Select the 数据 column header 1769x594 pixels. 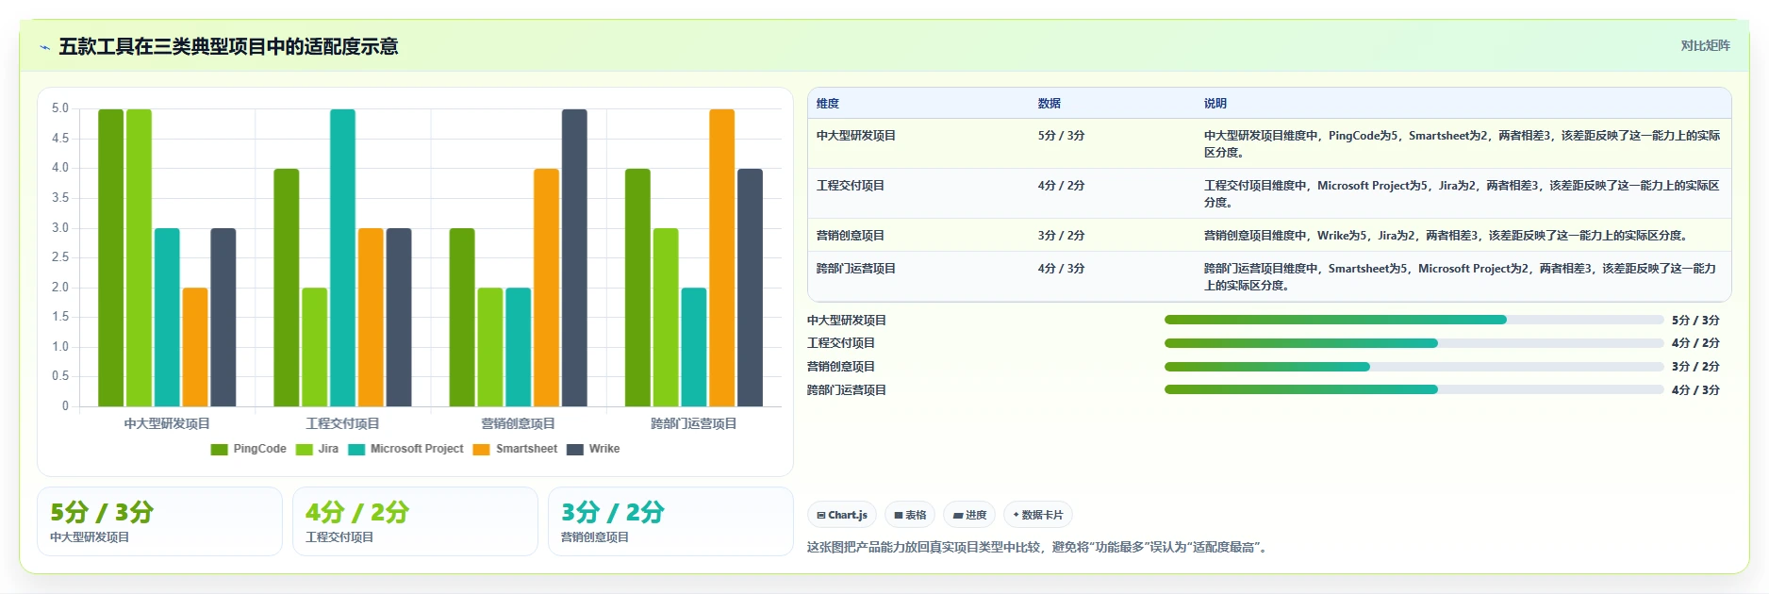1050,104
